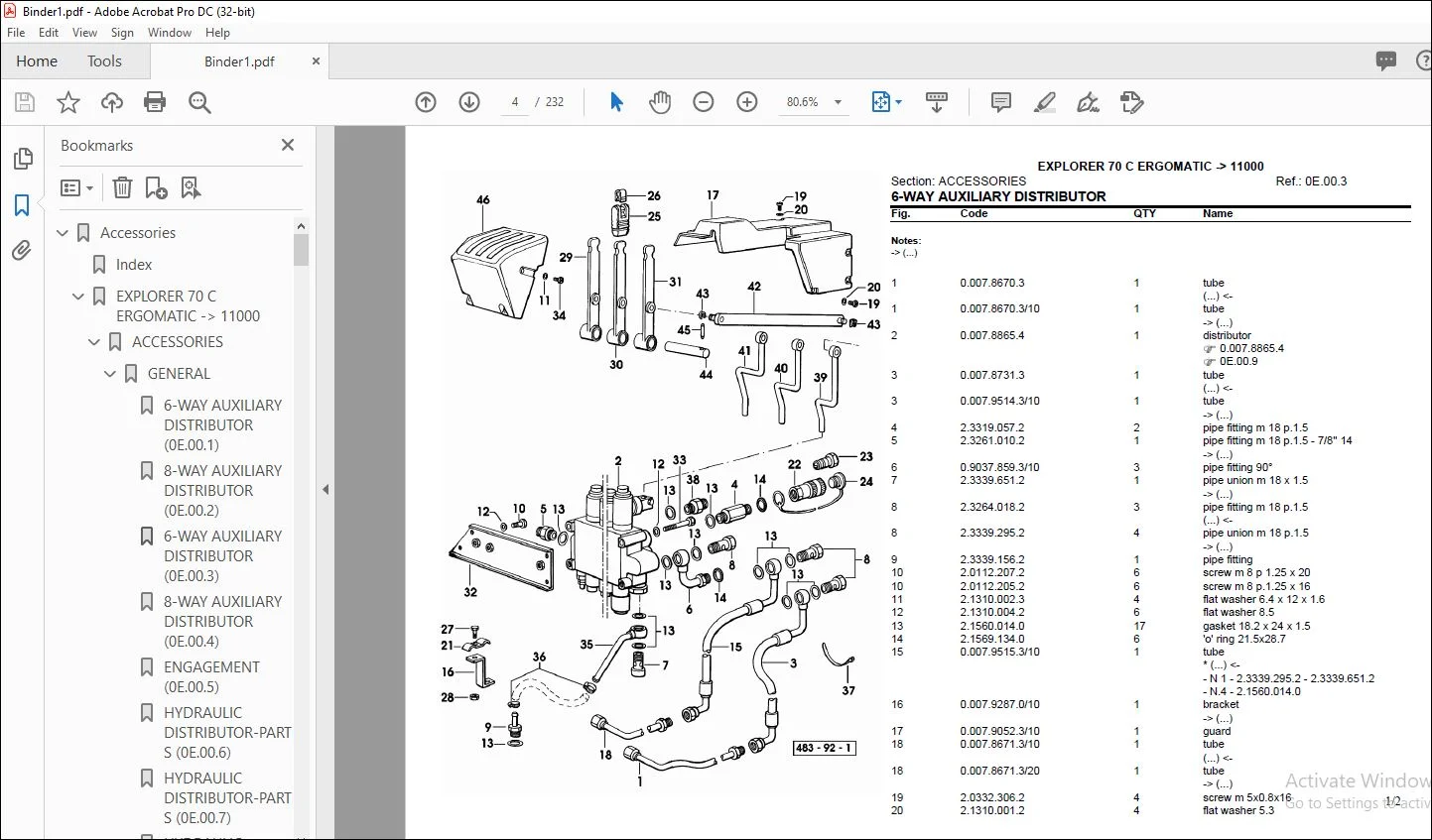This screenshot has width=1432, height=840.
Task: Open the View menu
Action: [85, 33]
